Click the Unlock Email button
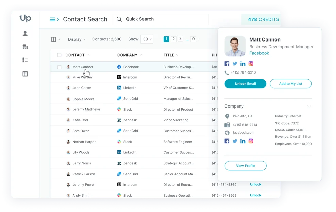 pyautogui.click(x=245, y=84)
